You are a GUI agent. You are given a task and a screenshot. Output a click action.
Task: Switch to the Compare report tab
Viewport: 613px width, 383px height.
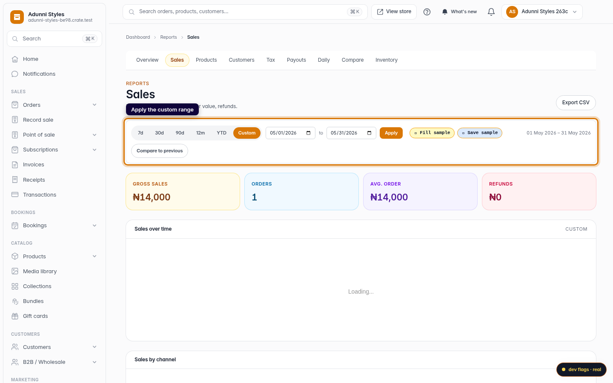[352, 60]
